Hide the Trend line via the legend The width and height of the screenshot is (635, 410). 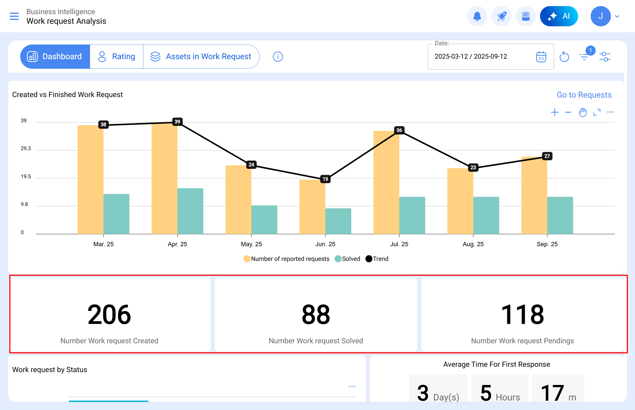[x=376, y=259]
